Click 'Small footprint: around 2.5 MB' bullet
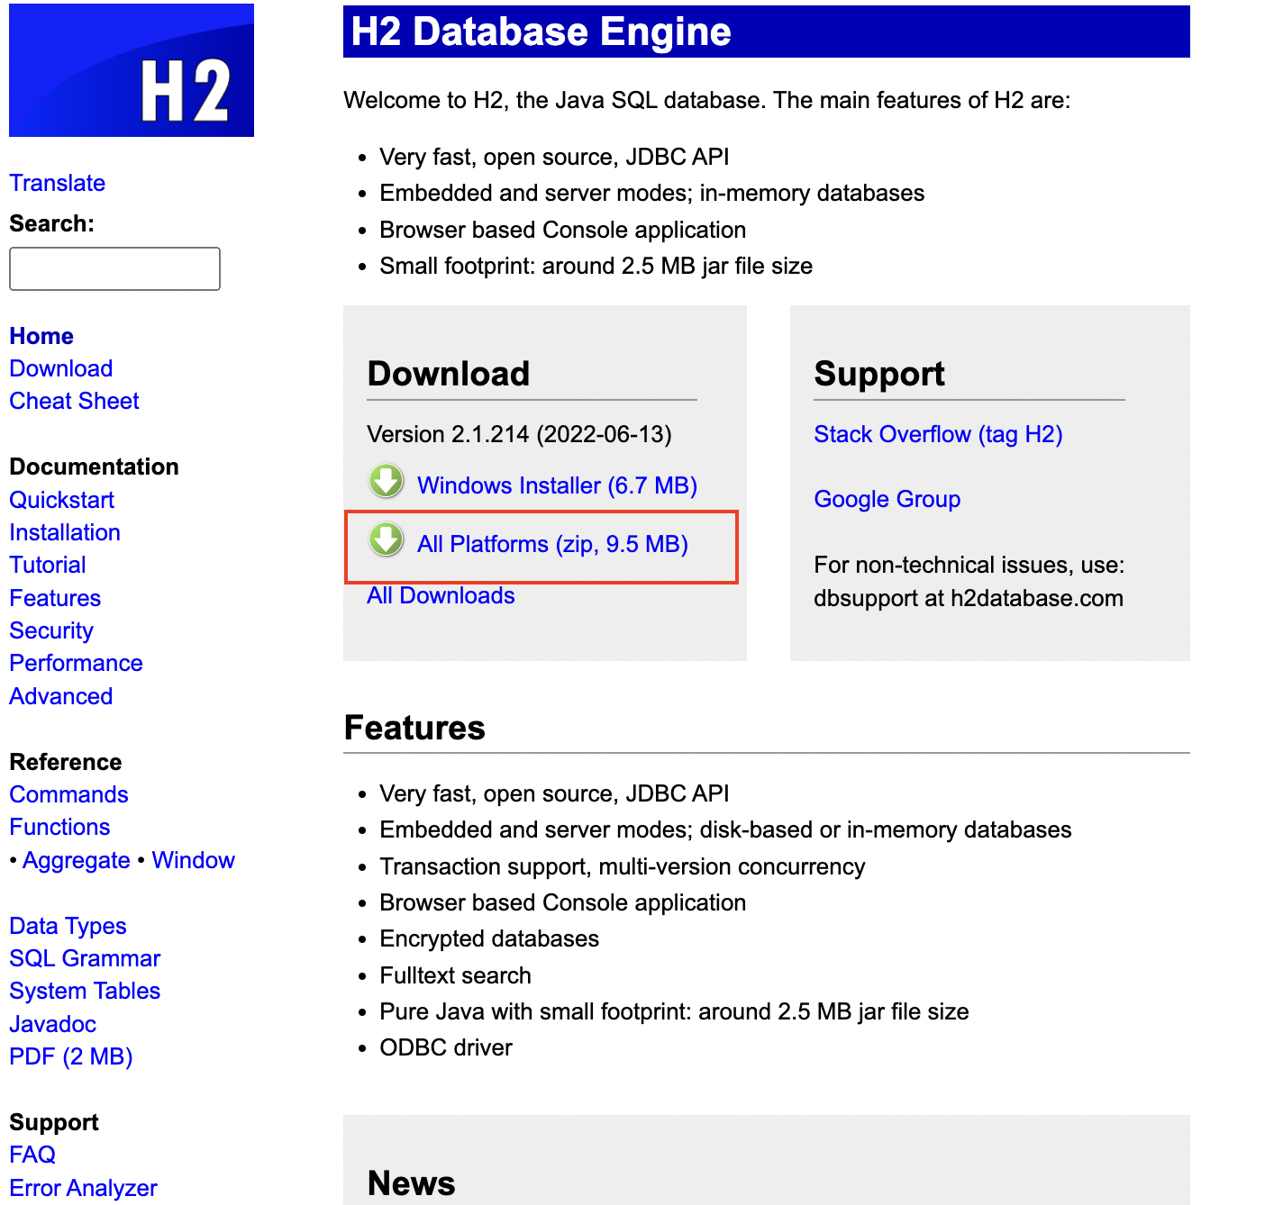The width and height of the screenshot is (1274, 1205). [x=596, y=266]
